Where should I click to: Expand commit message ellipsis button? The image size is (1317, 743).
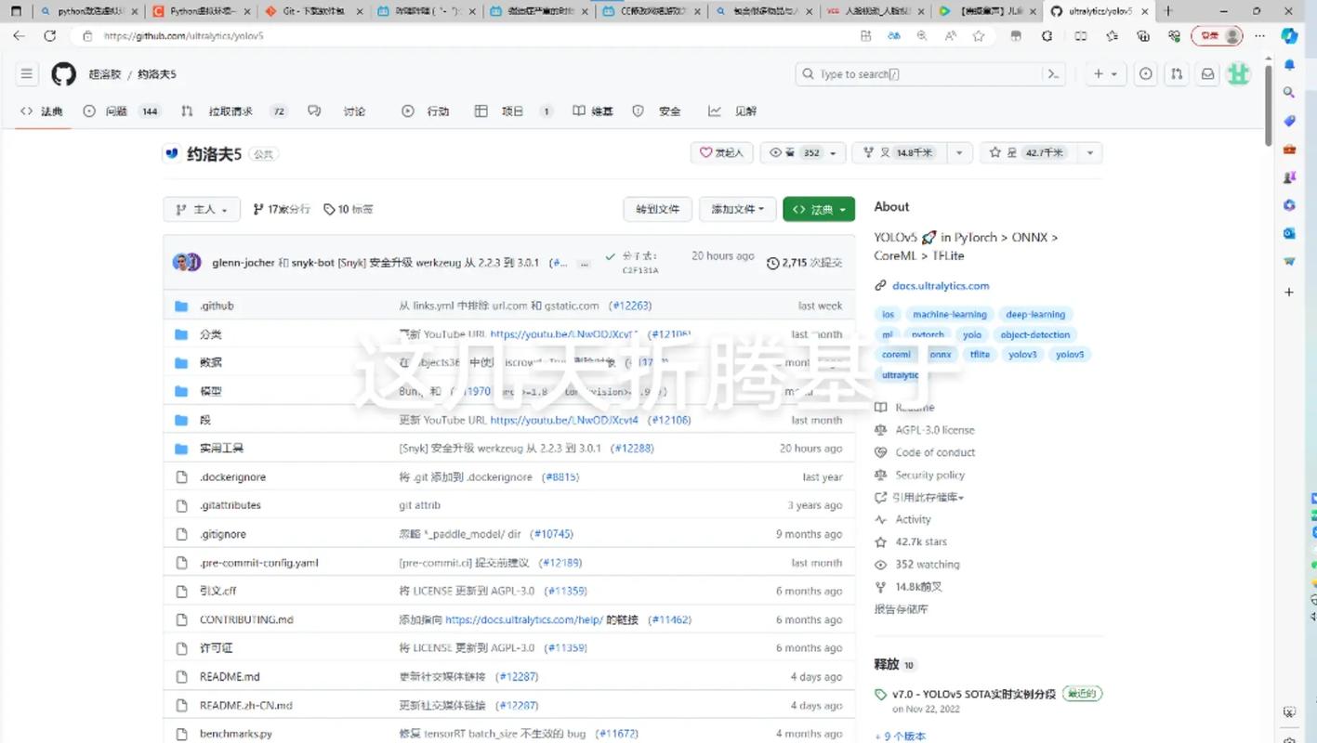(584, 263)
